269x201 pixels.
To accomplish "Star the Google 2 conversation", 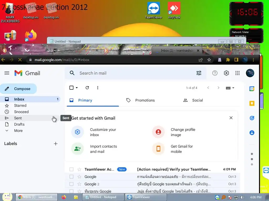I will point(79,184).
